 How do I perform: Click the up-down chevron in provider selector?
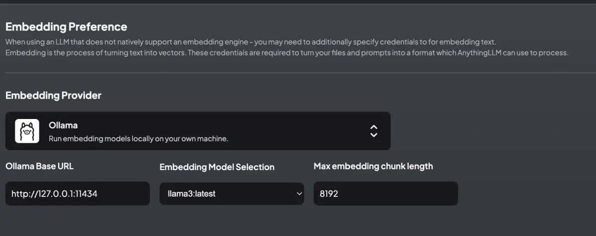coord(374,131)
